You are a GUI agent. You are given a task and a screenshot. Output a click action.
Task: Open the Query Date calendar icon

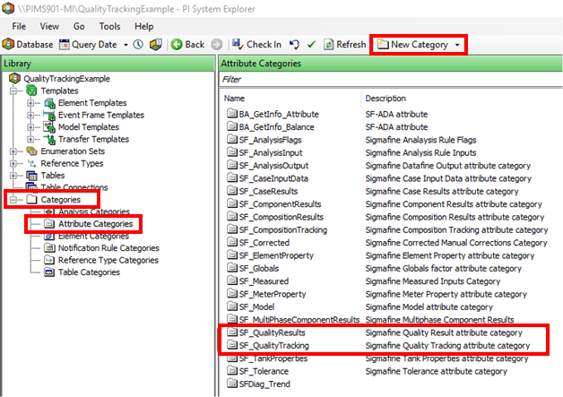[x=65, y=45]
